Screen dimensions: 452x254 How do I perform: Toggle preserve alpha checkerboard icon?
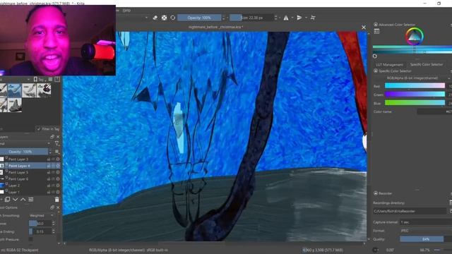click(x=164, y=18)
